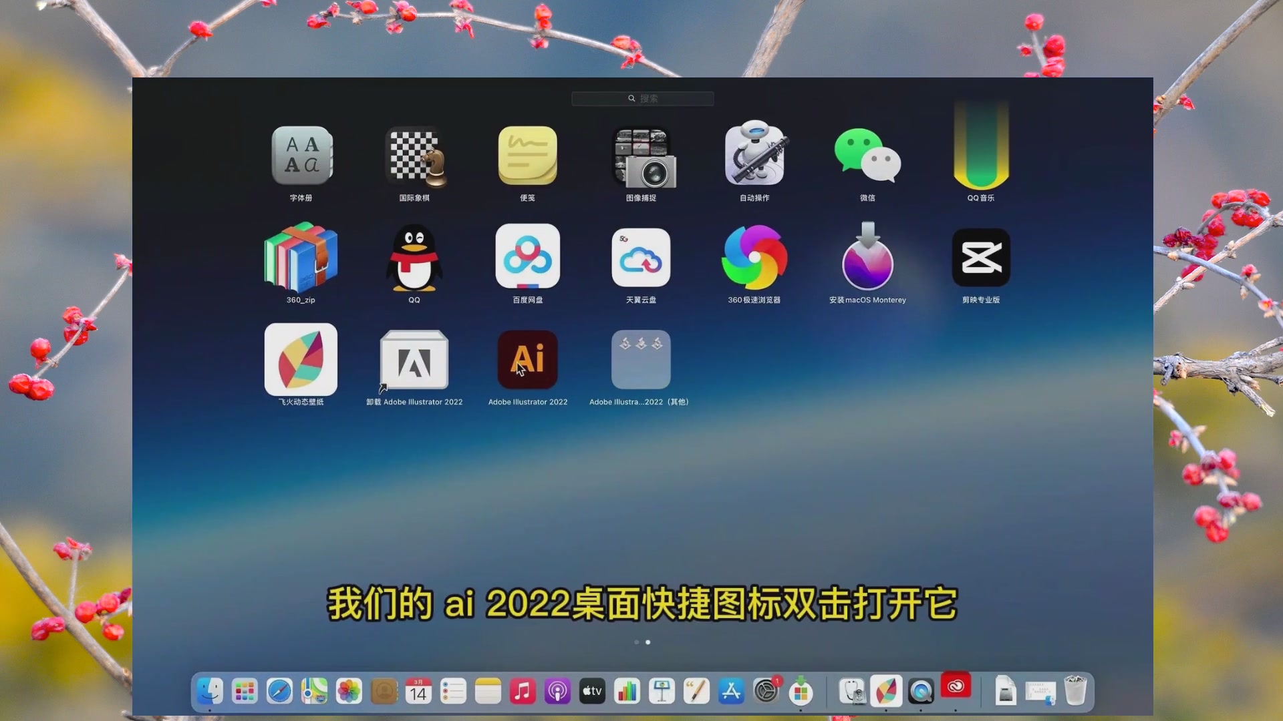The height and width of the screenshot is (721, 1283).
Task: Open the green-arrow installer app in Dock
Action: (x=801, y=692)
